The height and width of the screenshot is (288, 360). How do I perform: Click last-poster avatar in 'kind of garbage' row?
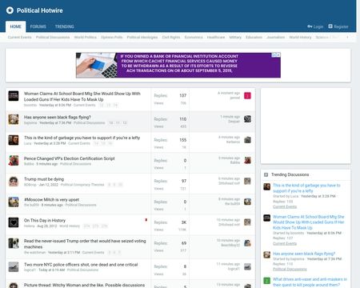pos(247,140)
